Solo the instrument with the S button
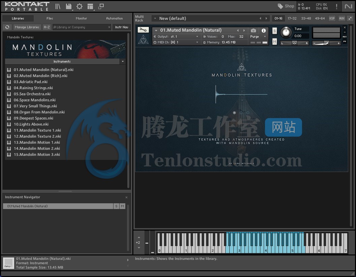 pyautogui.click(x=274, y=31)
